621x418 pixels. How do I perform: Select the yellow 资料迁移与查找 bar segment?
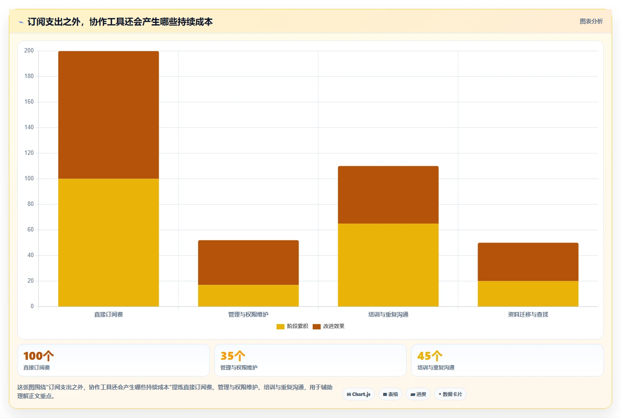tap(528, 294)
